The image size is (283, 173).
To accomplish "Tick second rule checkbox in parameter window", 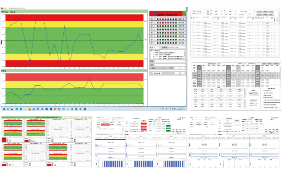I will (x=263, y=93).
